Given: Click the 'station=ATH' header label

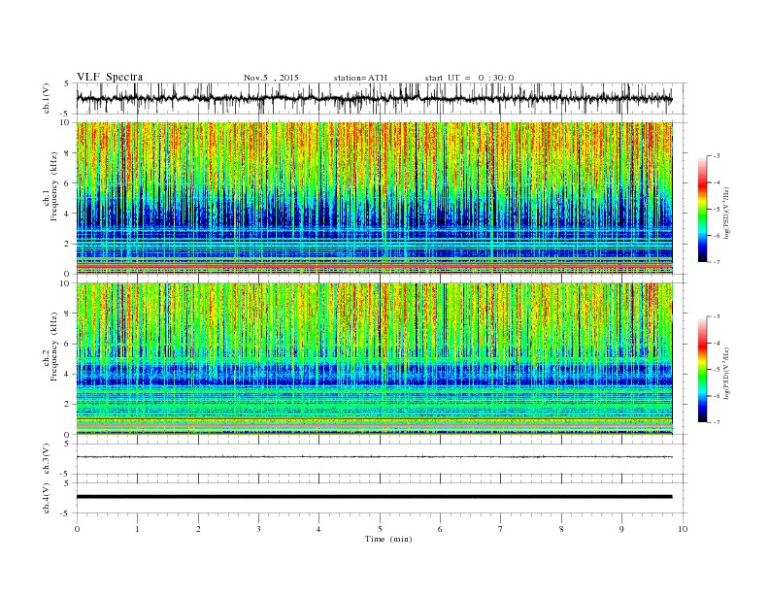Looking at the screenshot, I should [360, 78].
